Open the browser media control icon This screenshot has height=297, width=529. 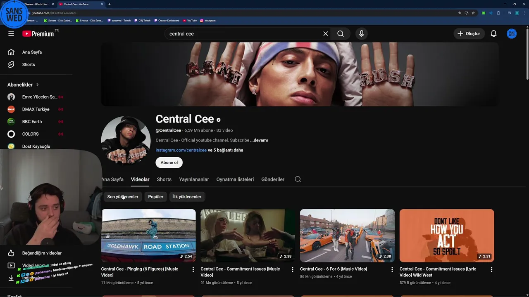510,13
